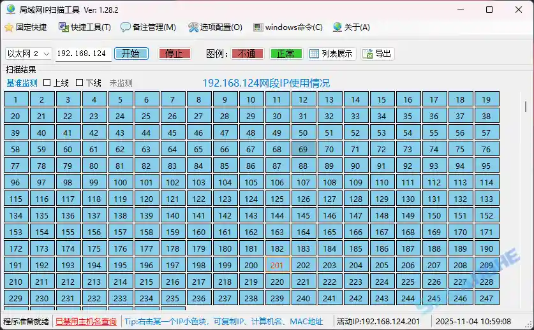
Task: Click the 未监测 label
Action: 121,83
